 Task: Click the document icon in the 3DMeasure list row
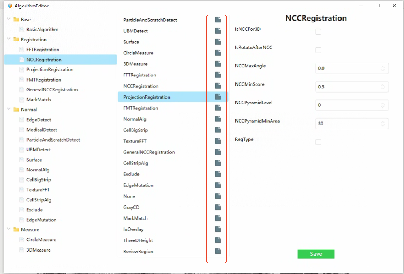[218, 64]
